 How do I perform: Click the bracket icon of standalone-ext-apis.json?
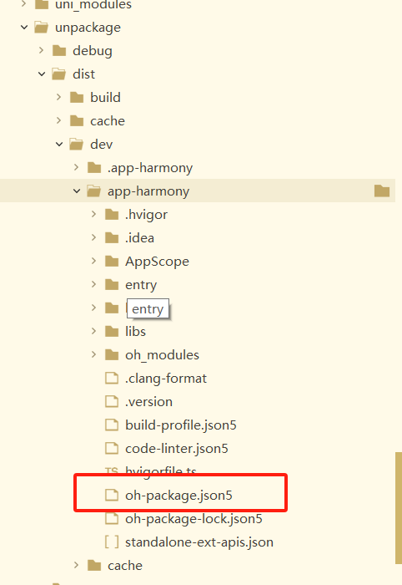pyautogui.click(x=112, y=542)
